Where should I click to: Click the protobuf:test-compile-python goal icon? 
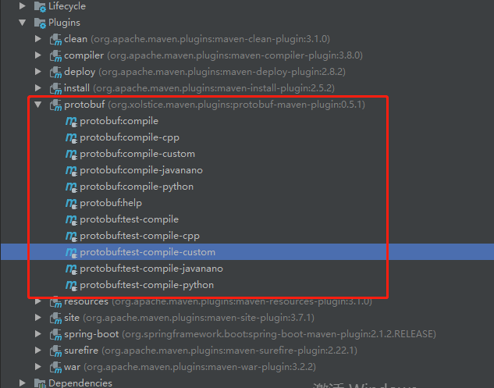coord(71,285)
